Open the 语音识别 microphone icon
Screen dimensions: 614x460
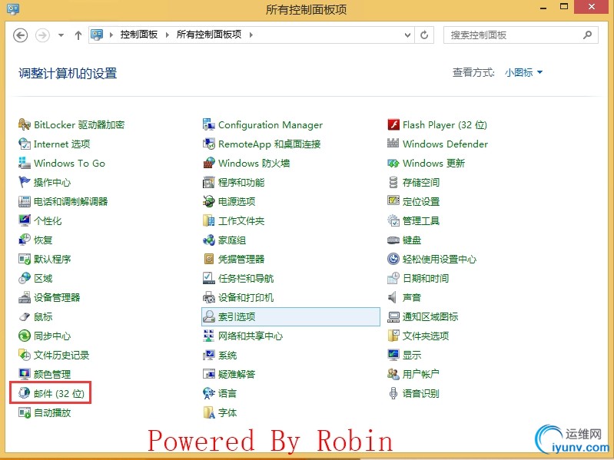[x=393, y=393]
